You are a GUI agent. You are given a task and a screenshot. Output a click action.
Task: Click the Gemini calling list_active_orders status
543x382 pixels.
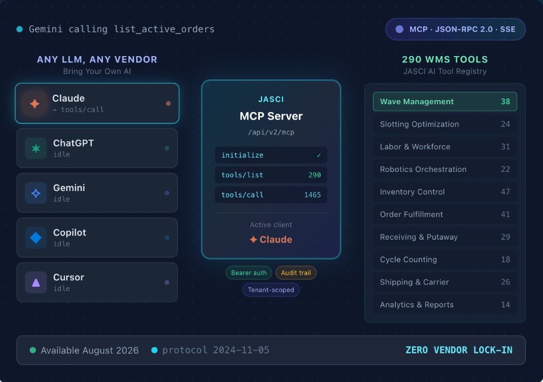point(121,29)
